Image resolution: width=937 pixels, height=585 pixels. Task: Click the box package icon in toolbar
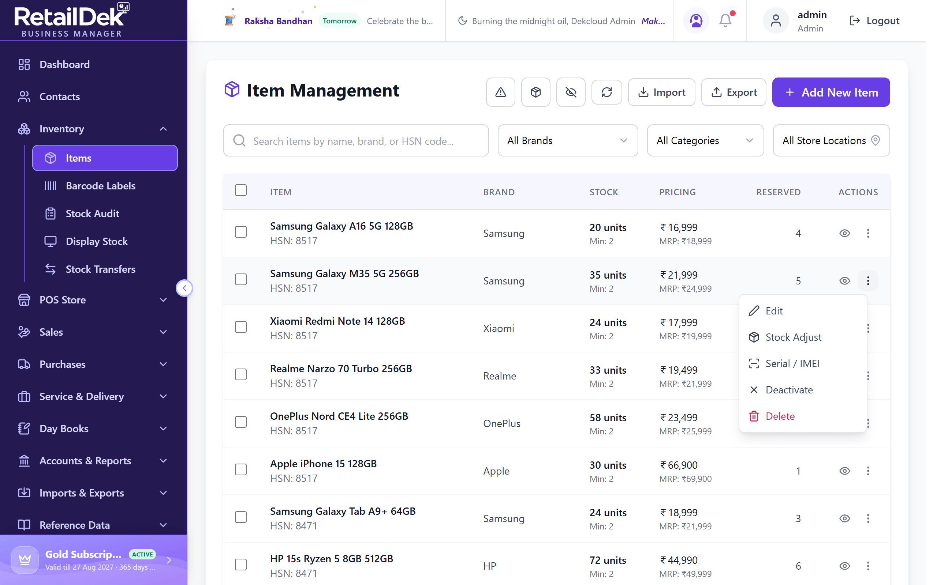536,92
